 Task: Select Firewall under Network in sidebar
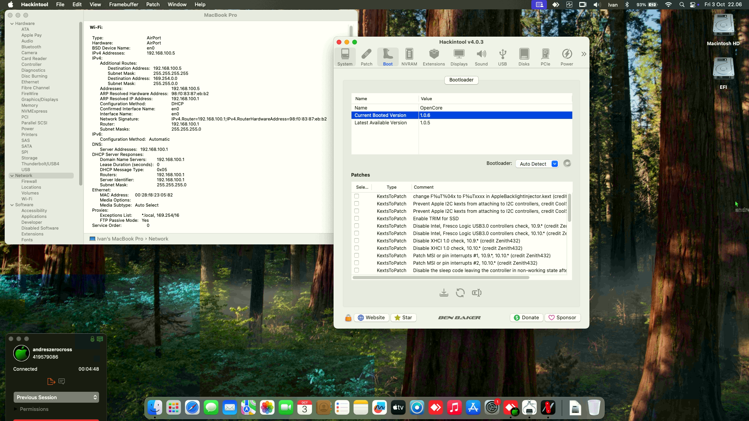[x=29, y=181]
